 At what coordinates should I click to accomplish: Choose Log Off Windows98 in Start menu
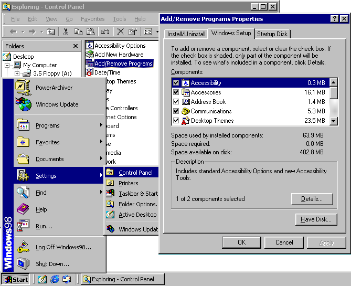pyautogui.click(x=59, y=247)
